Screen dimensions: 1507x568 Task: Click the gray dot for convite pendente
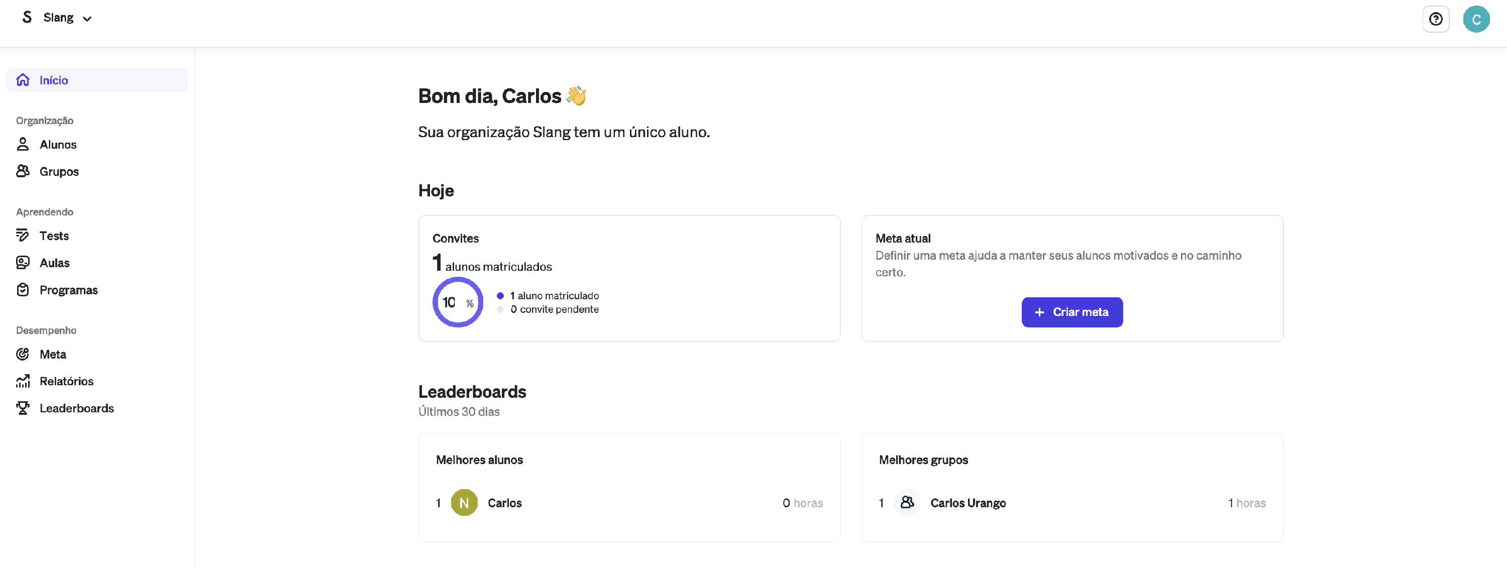click(x=500, y=309)
